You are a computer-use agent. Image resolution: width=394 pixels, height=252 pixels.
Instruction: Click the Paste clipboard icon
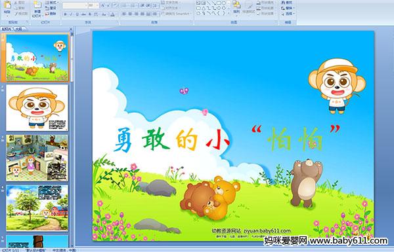tap(7, 6)
